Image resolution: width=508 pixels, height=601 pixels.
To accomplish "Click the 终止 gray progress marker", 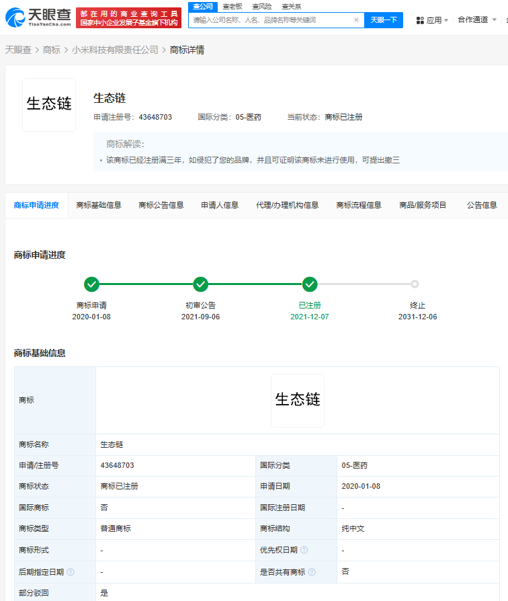I will pos(415,284).
